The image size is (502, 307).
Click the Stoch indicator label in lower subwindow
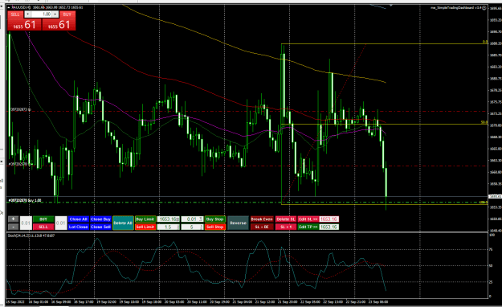tap(31, 235)
